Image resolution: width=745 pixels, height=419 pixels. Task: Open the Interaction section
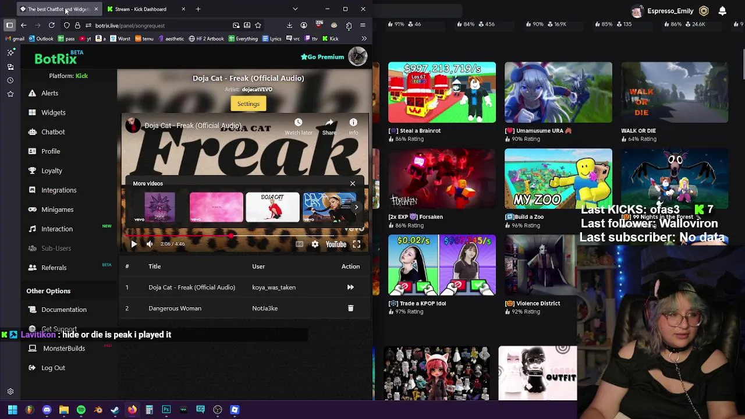click(57, 229)
